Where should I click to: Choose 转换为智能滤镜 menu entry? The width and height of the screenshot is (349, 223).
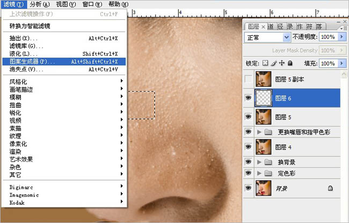[64, 26]
